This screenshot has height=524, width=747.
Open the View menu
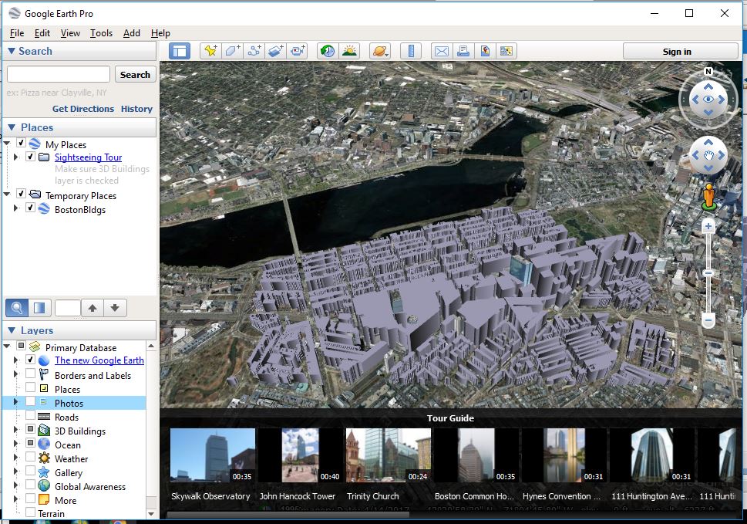[x=70, y=33]
